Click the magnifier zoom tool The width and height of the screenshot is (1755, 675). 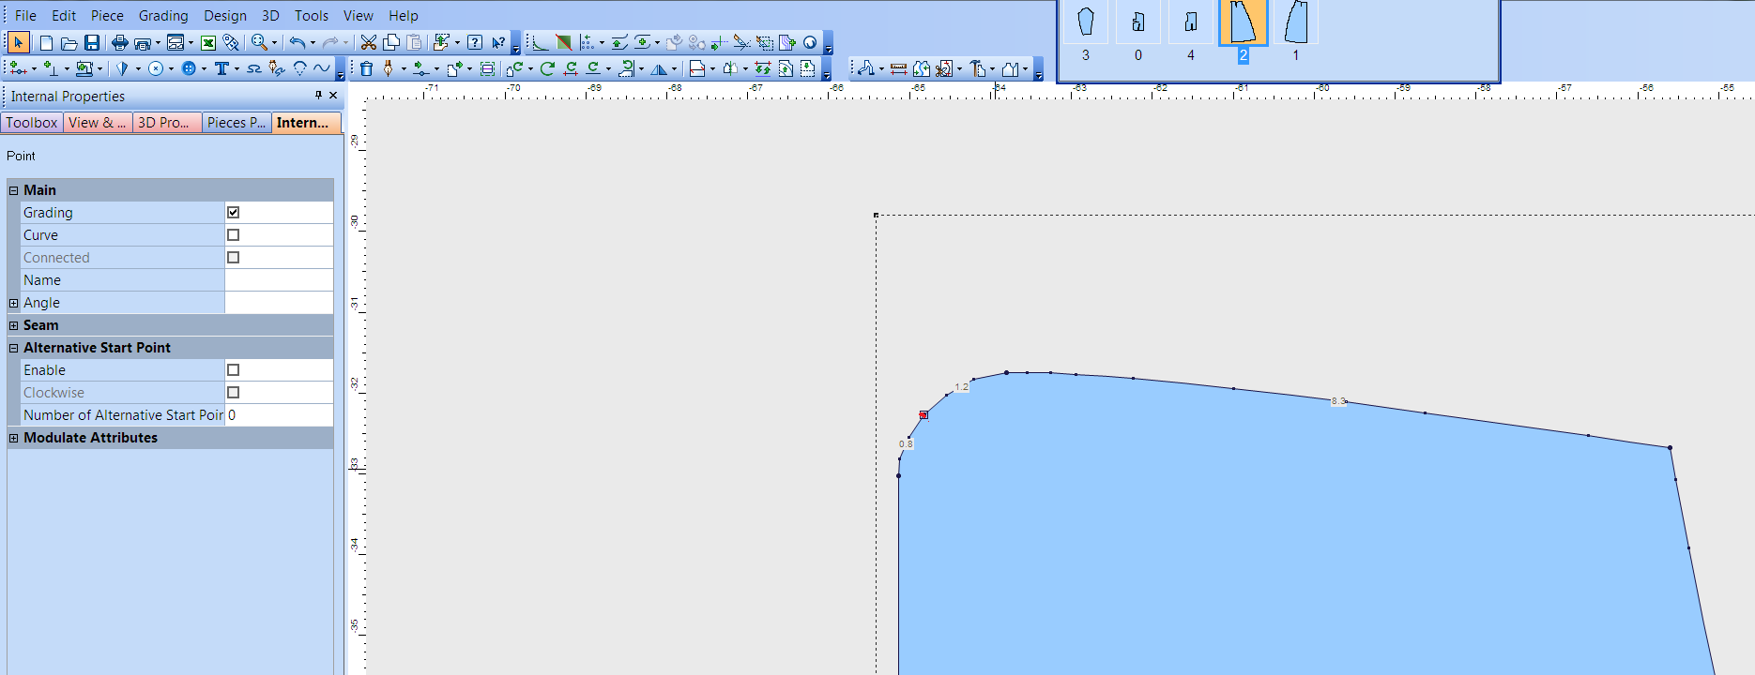pyautogui.click(x=259, y=42)
